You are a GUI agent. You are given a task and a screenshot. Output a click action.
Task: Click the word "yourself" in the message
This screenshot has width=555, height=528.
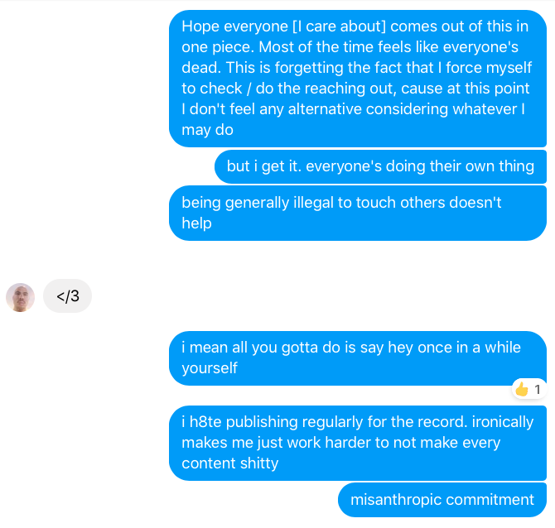coord(210,368)
